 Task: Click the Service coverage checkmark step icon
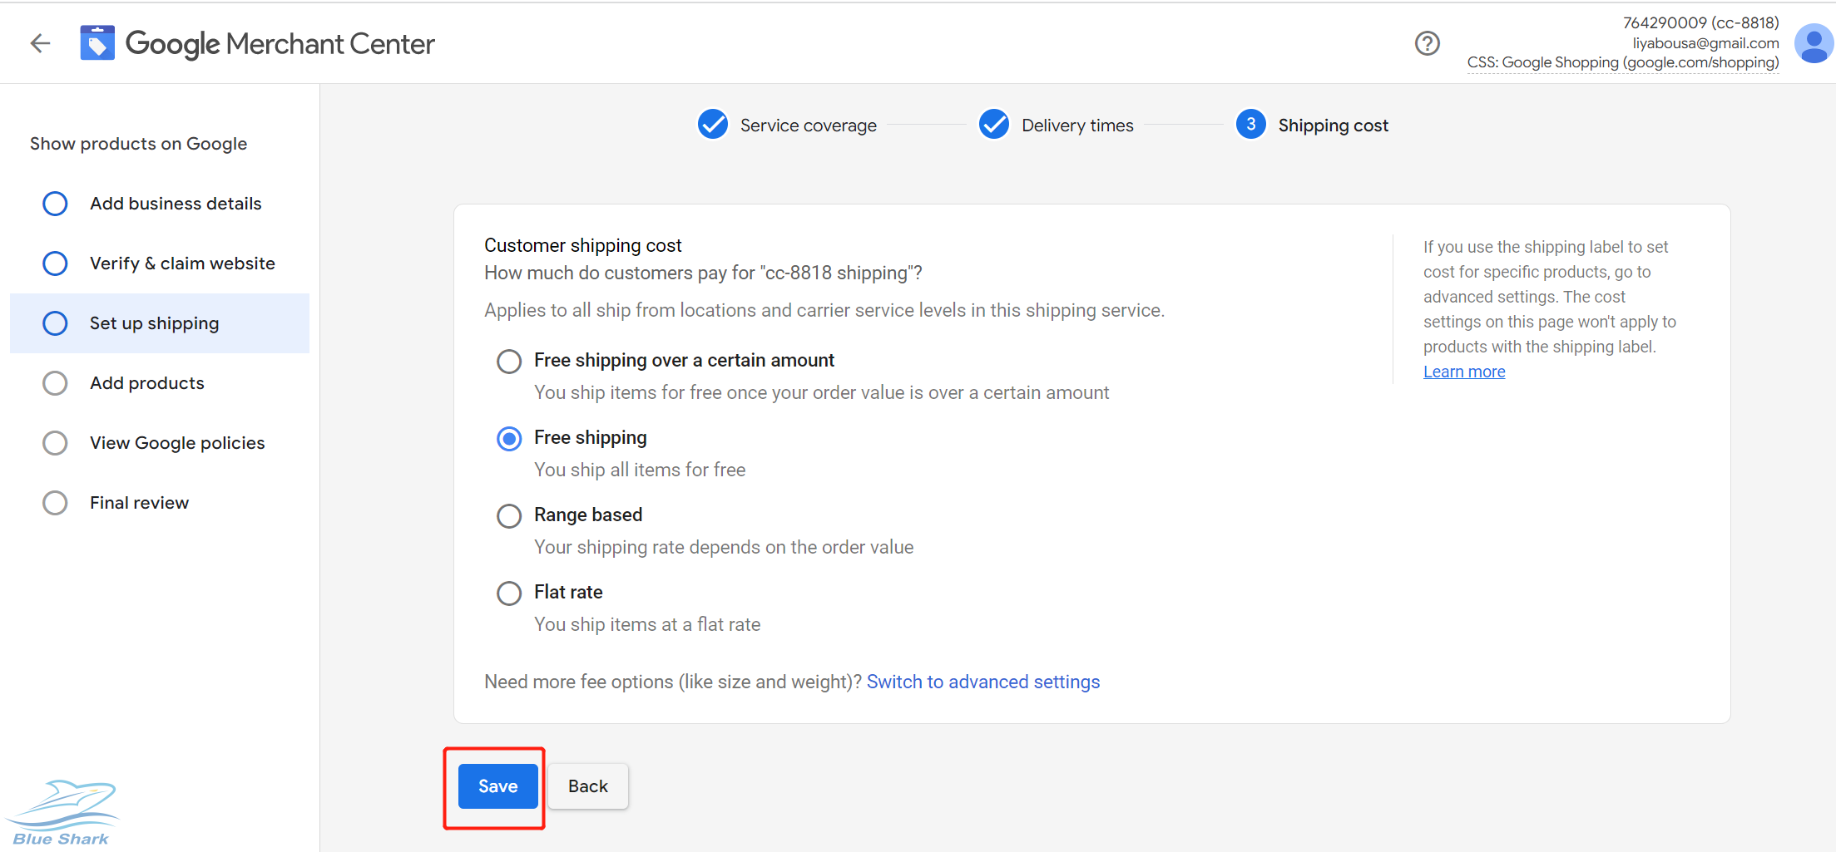tap(713, 125)
